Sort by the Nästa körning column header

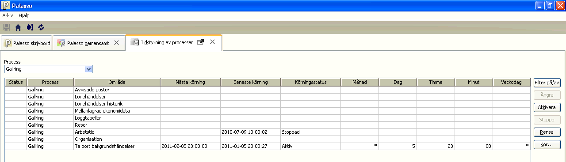pyautogui.click(x=190, y=83)
